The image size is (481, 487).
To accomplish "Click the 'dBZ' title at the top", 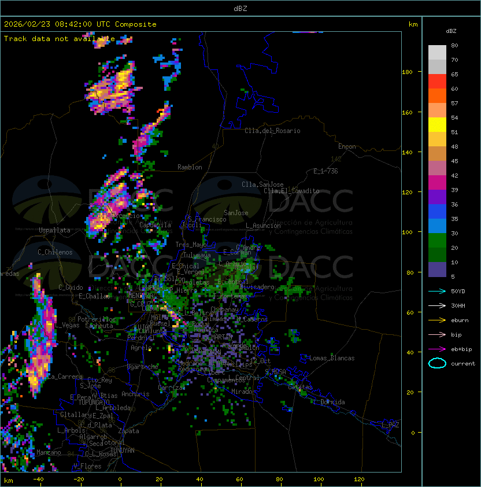I will click(240, 9).
